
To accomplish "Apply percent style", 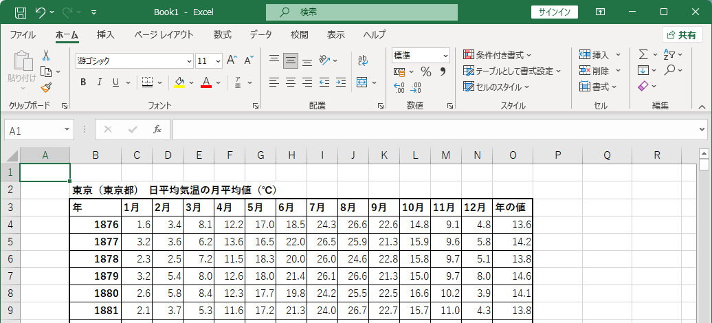I will [426, 71].
